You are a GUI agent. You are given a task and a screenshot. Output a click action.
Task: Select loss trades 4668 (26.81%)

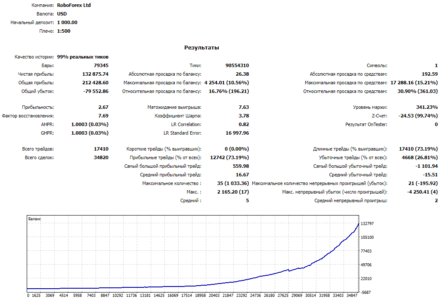pos(420,157)
